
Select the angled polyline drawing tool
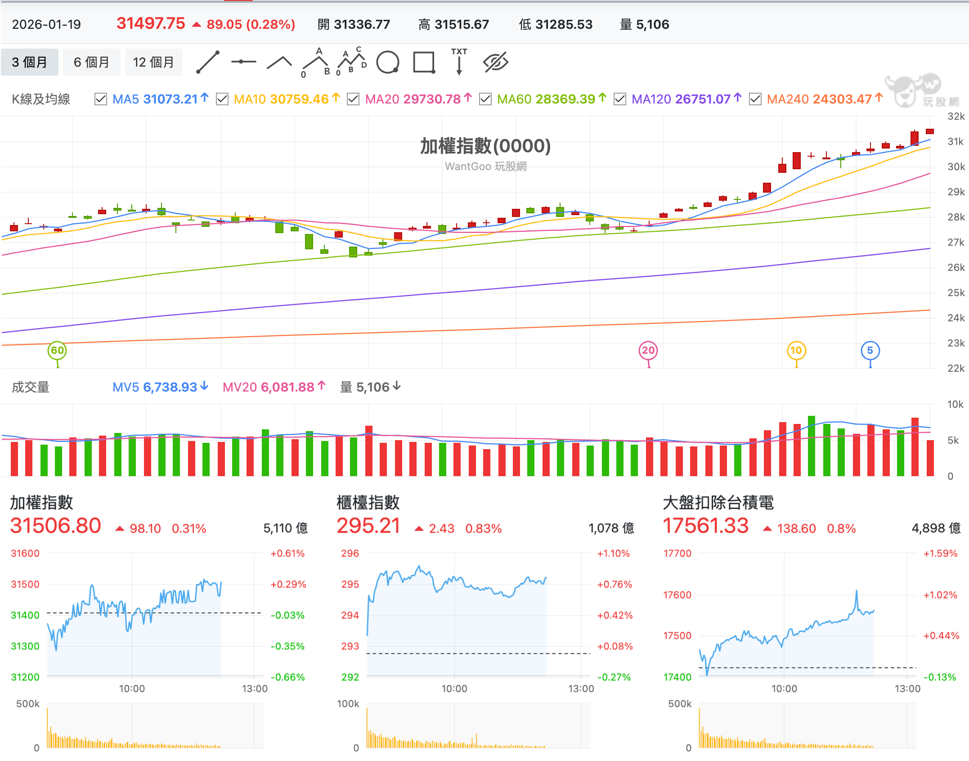(278, 62)
